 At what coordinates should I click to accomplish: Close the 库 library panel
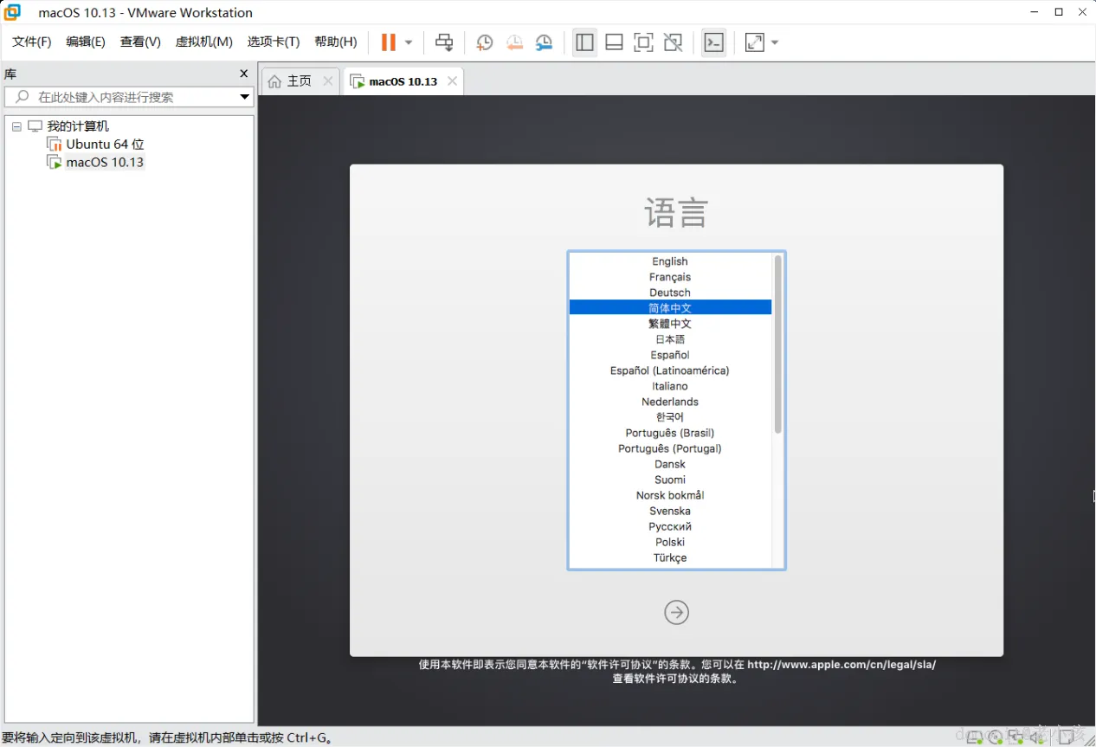(x=244, y=74)
